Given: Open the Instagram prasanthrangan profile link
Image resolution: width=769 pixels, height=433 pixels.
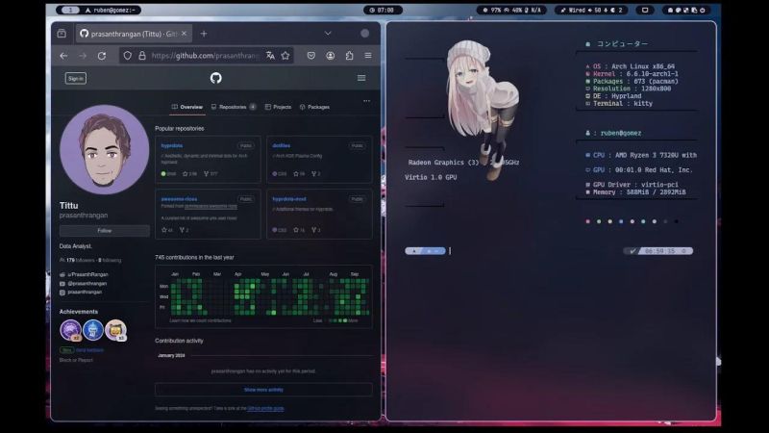Looking at the screenshot, I should (x=85, y=293).
